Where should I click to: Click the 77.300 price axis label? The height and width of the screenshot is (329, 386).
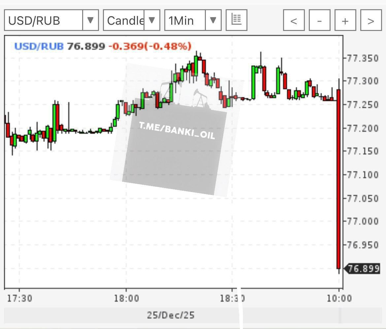point(362,81)
